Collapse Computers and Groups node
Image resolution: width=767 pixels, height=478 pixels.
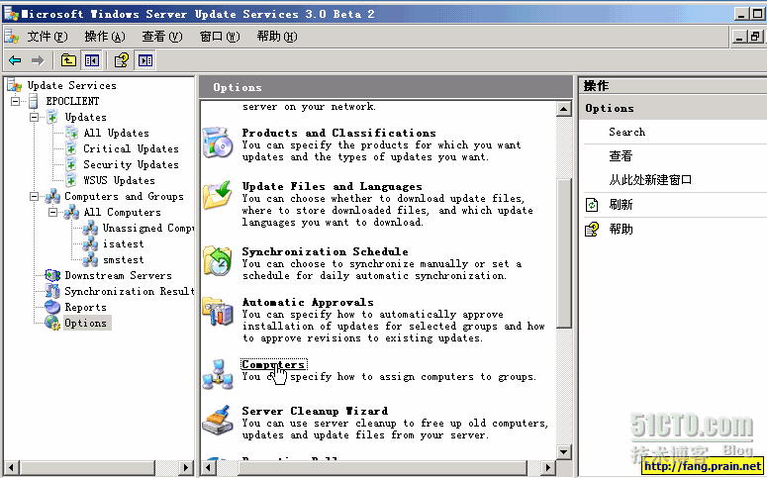pyautogui.click(x=35, y=197)
